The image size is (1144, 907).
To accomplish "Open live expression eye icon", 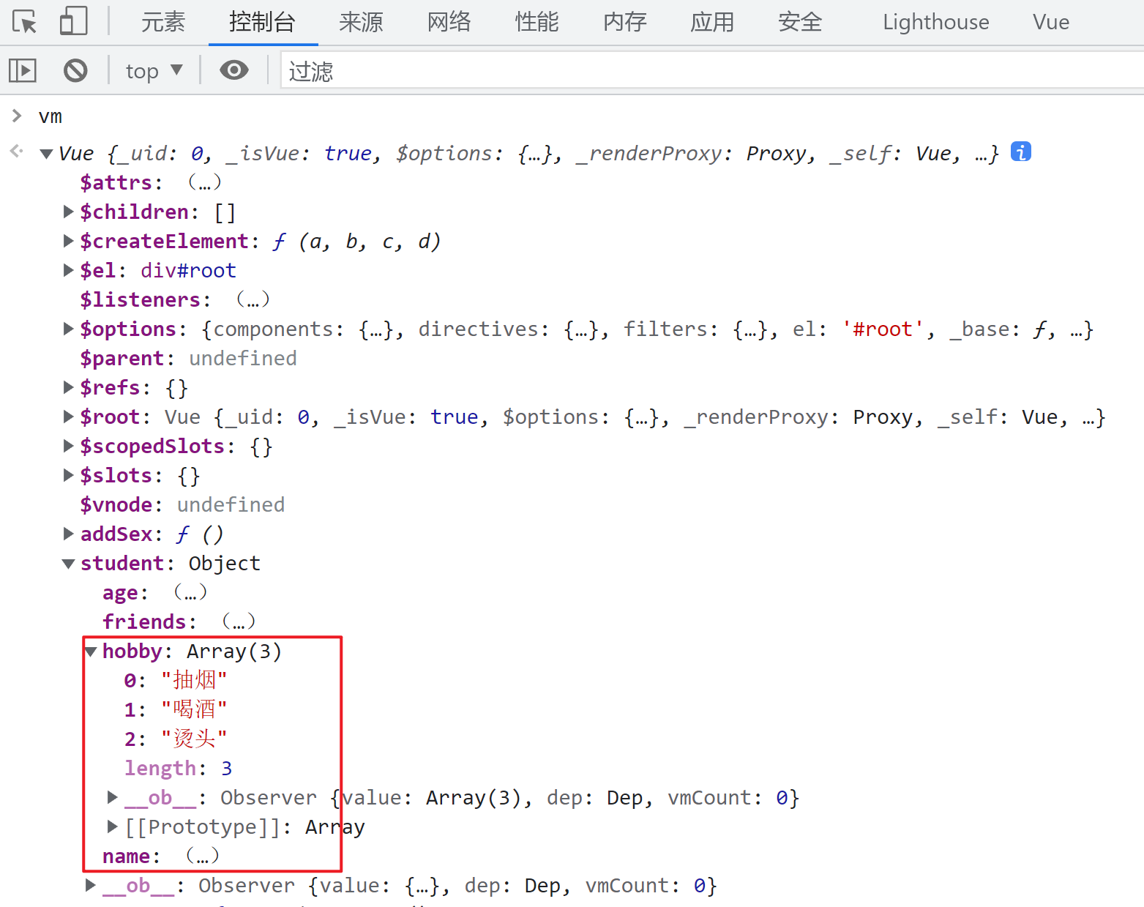I will point(234,71).
